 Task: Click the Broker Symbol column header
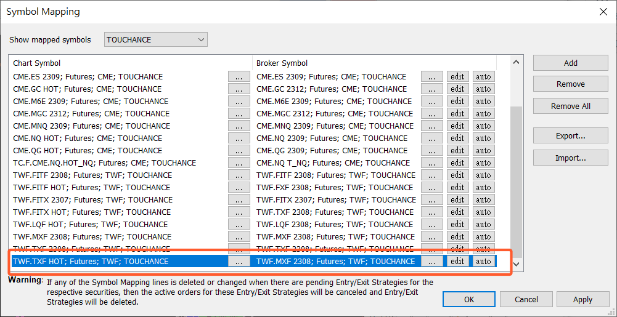[x=375, y=63]
